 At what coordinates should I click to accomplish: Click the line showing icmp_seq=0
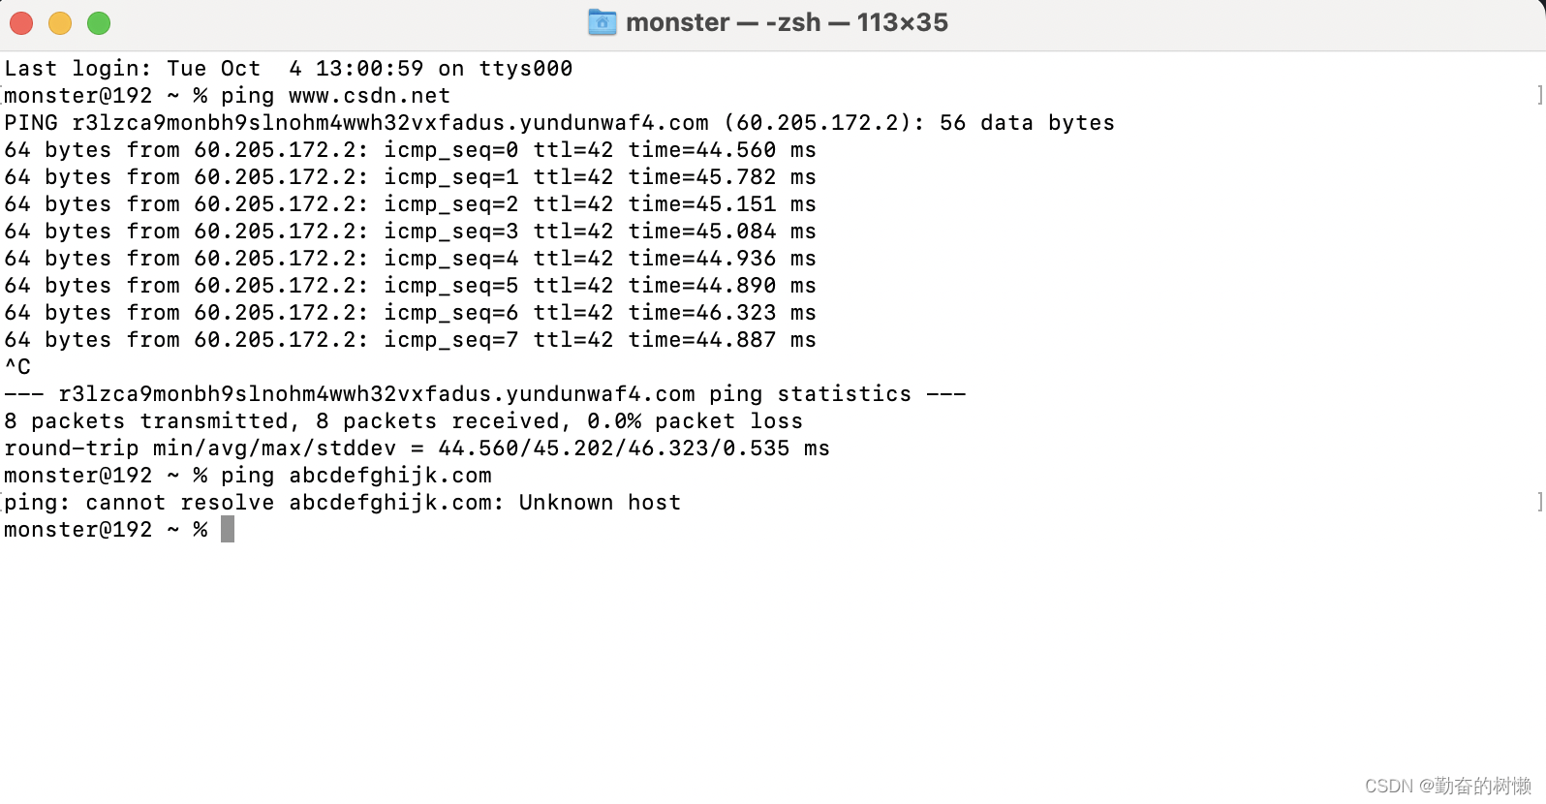(407, 150)
